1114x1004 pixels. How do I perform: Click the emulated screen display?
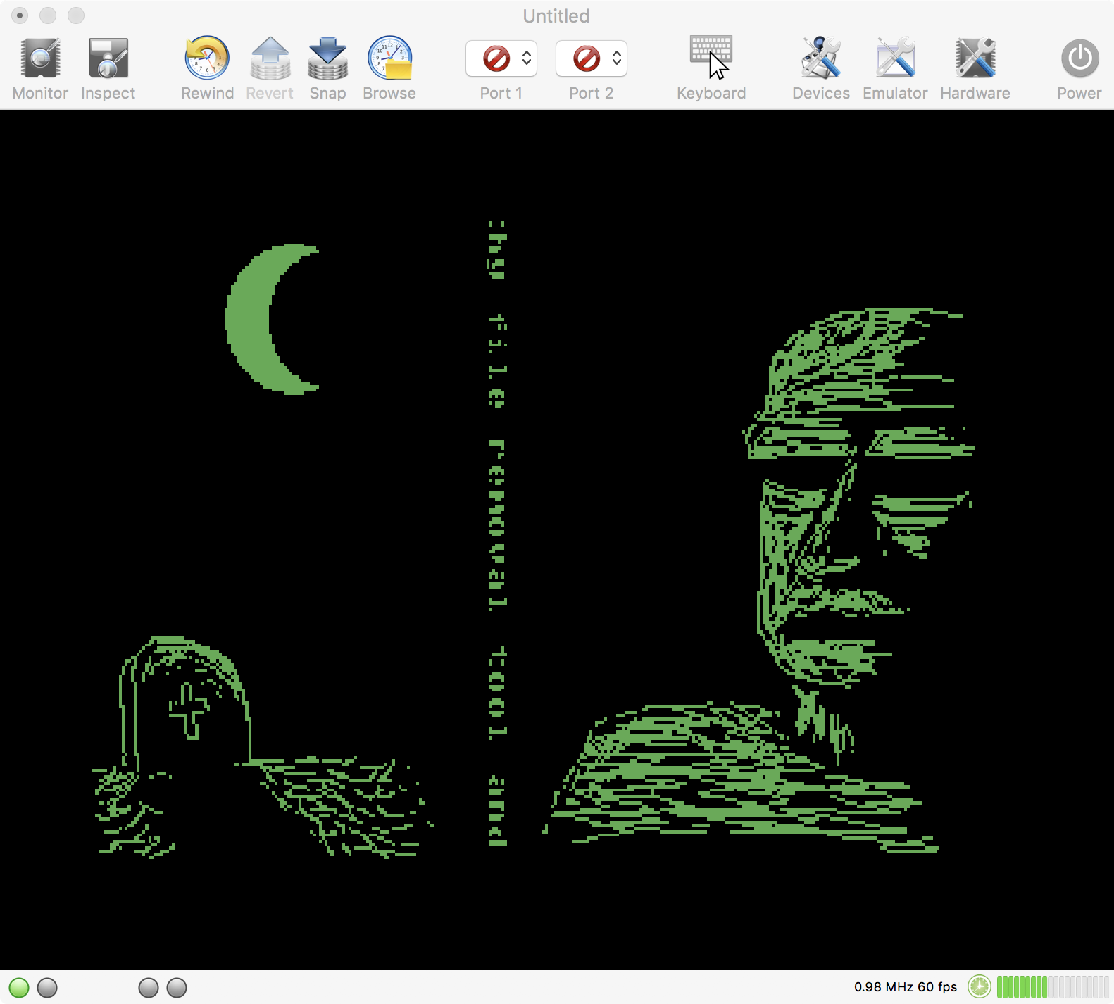pos(557,539)
